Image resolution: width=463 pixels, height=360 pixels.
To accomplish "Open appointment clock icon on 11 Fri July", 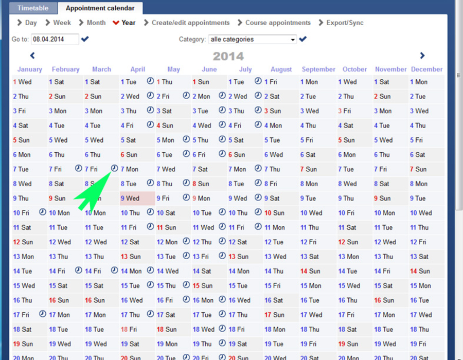I will (258, 226).
